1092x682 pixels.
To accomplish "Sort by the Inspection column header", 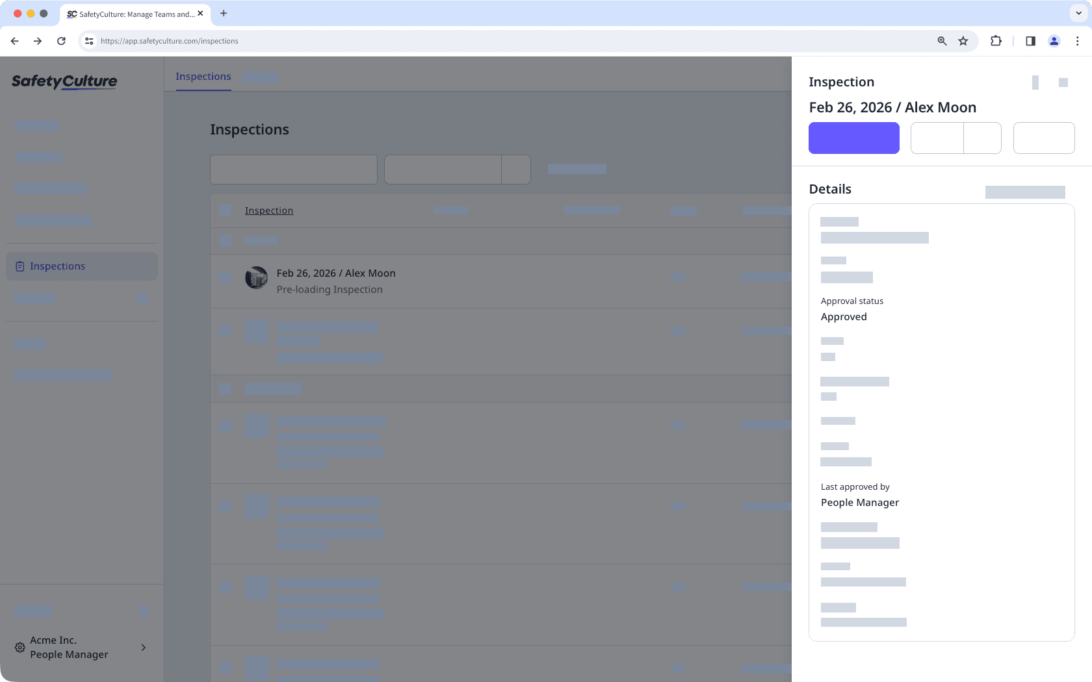I will [x=268, y=210].
